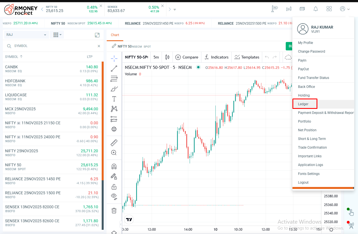Click the SYMBOL search input field
Image resolution: width=358 pixels, height=234 pixels.
point(53,46)
